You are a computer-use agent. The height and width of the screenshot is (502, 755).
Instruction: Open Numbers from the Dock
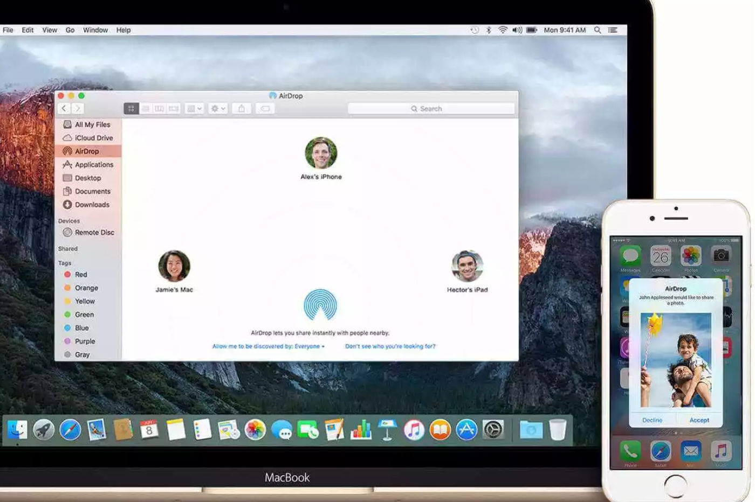361,430
